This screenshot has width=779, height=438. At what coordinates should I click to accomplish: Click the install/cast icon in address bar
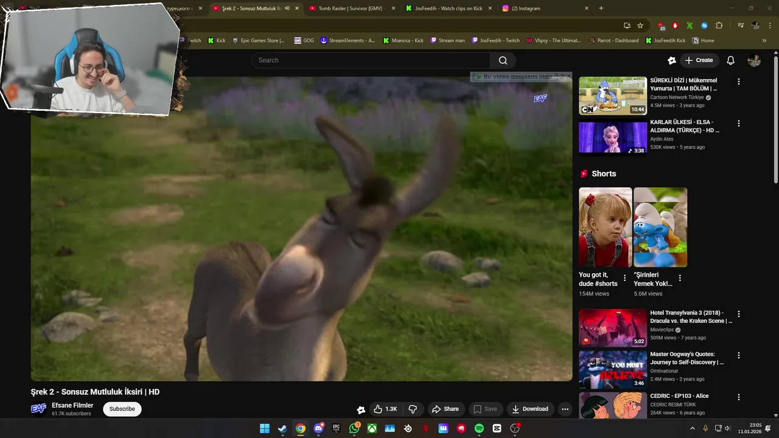pos(627,26)
